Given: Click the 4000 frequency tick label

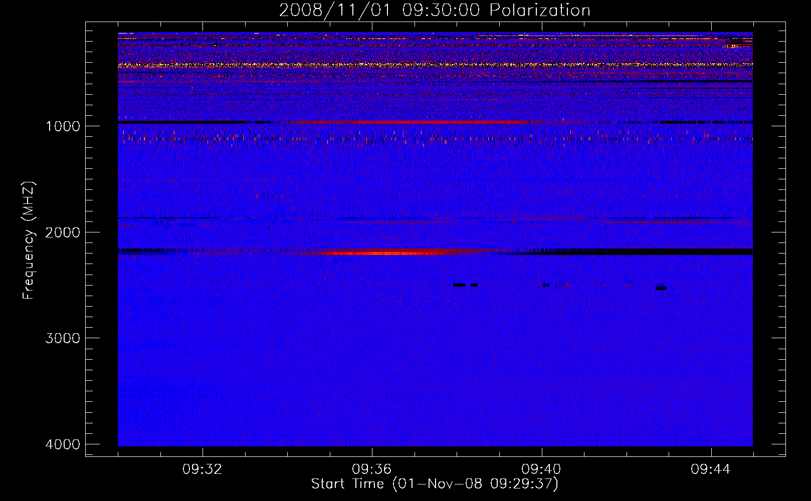Looking at the screenshot, I should tap(63, 444).
